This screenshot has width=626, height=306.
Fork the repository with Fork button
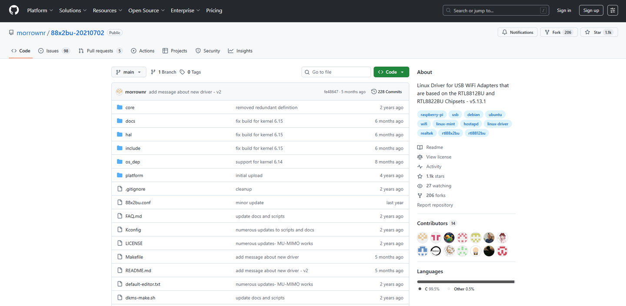559,33
